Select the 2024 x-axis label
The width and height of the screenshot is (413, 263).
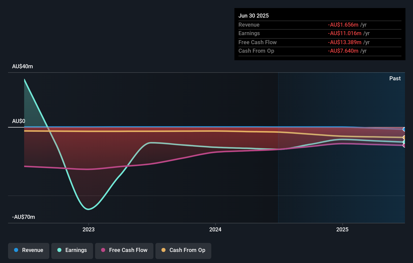click(x=215, y=229)
